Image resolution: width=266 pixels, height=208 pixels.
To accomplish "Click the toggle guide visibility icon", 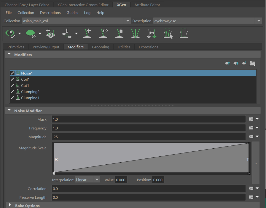I will [103, 34].
